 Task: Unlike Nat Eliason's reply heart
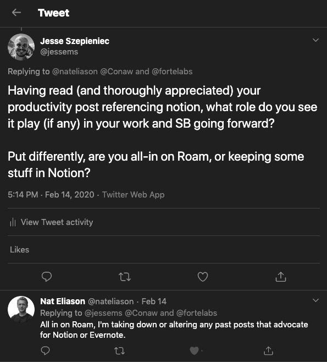tap(194, 350)
